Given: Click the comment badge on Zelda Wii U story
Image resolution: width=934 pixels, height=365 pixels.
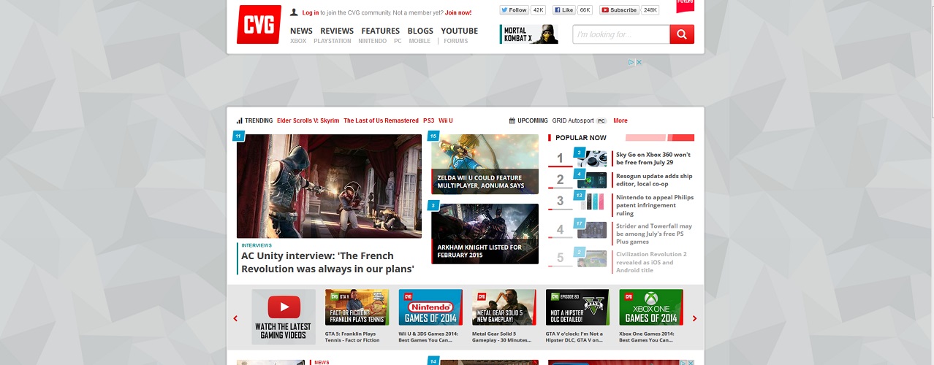Looking at the screenshot, I should 433,136.
